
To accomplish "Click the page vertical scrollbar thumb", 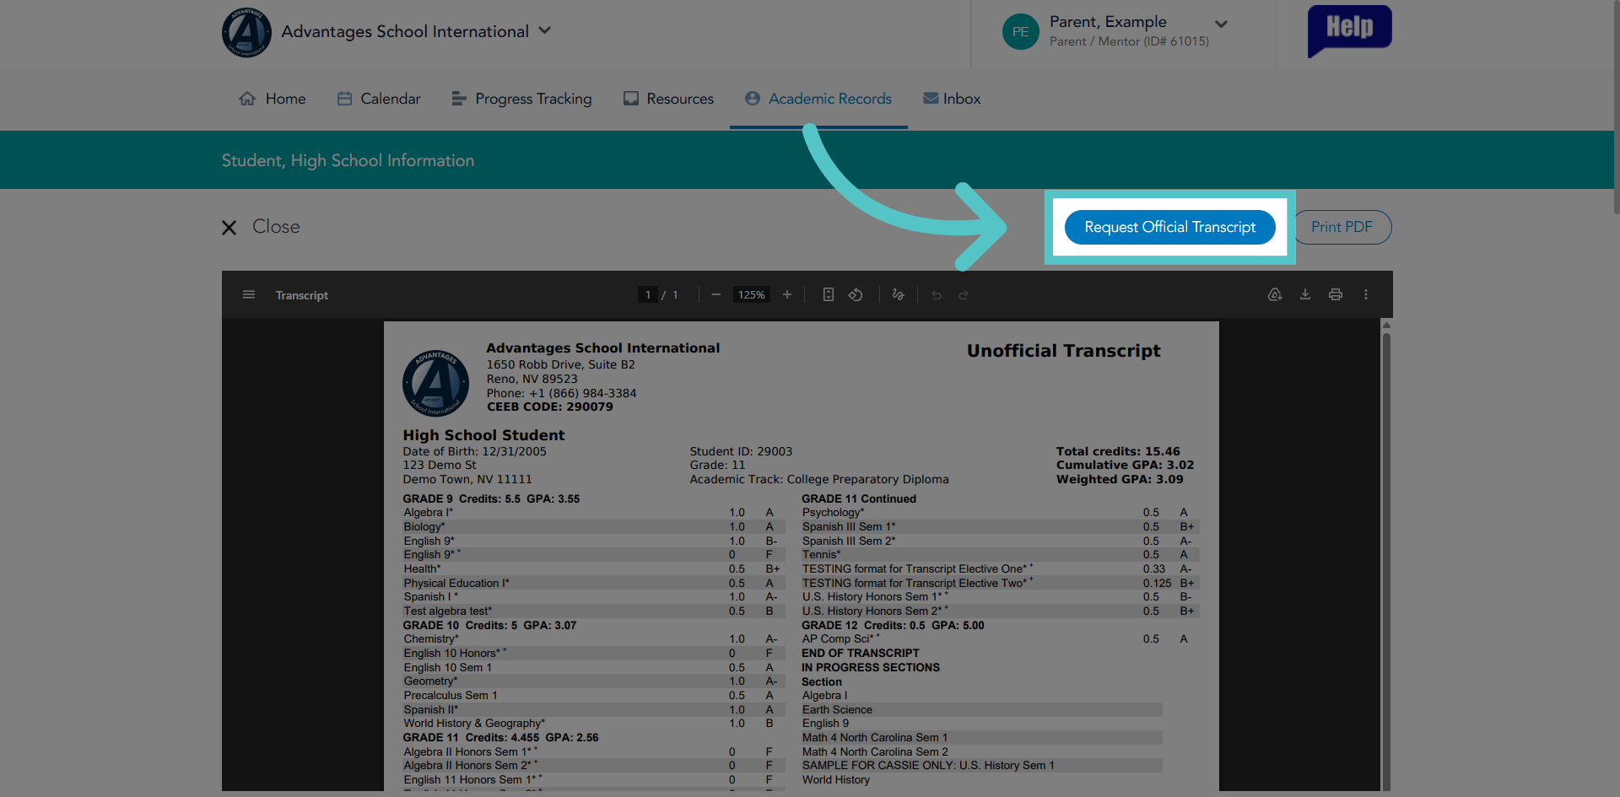I will 1615,108.
